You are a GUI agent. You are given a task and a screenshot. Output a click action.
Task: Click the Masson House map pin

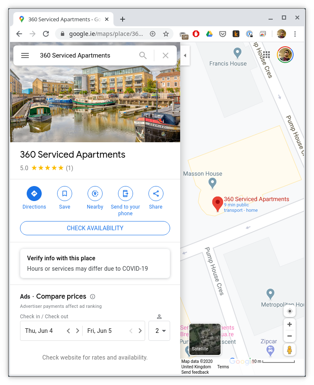(212, 183)
